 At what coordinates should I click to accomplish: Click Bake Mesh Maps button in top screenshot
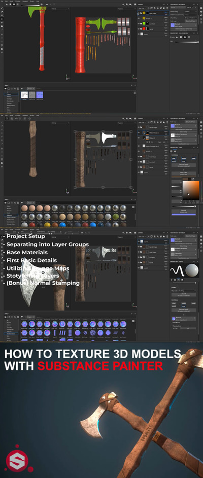click(190, 21)
